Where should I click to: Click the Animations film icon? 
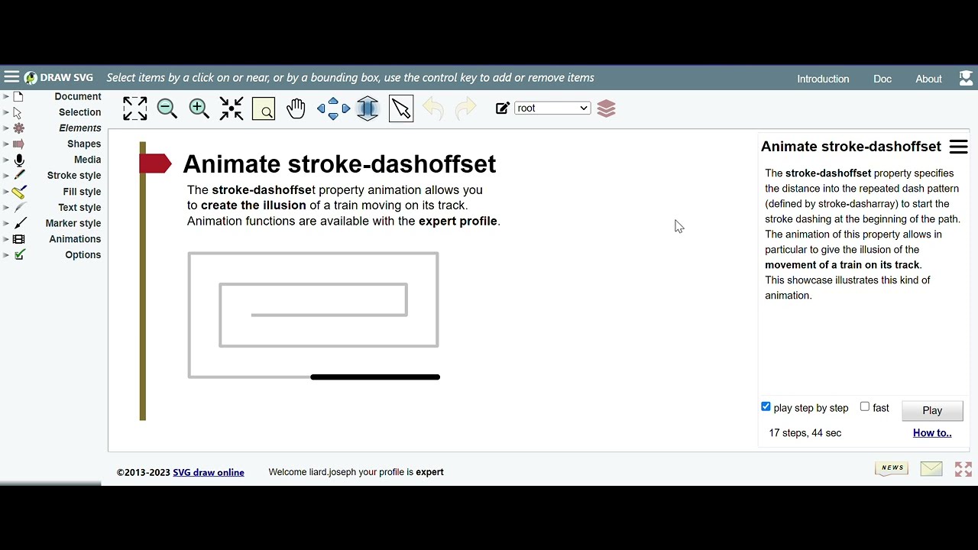pyautogui.click(x=19, y=239)
